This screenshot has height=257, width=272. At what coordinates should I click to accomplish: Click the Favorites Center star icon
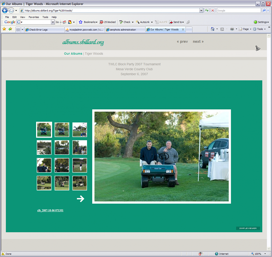(x=4, y=29)
